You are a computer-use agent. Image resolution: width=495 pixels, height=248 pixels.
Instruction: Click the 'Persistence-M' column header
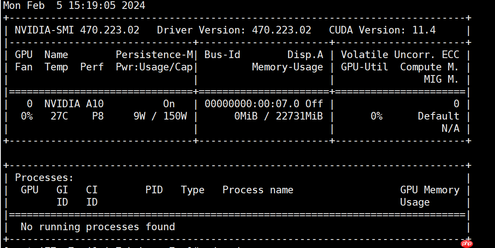tap(155, 55)
